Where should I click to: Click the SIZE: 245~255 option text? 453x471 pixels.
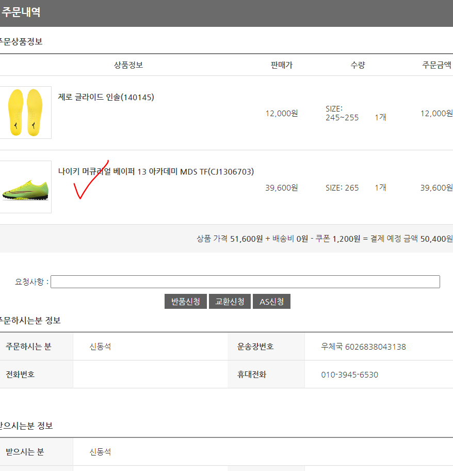[x=342, y=113]
